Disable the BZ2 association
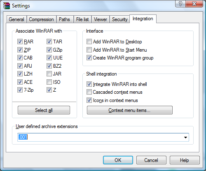 point(49,66)
